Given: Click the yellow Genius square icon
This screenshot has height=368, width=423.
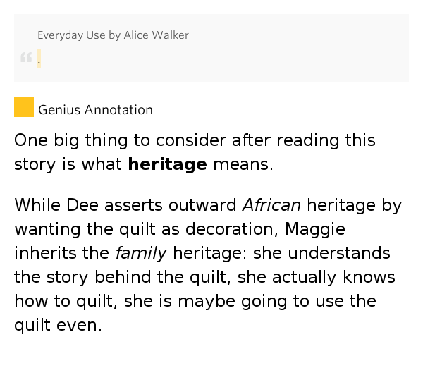Looking at the screenshot, I should (x=24, y=107).
